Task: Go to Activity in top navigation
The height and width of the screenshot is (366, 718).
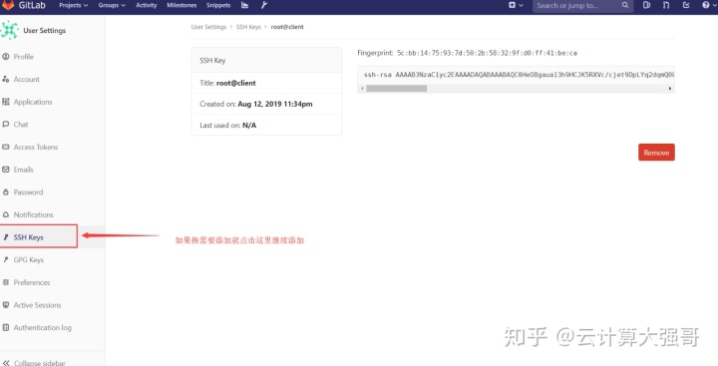Action: [x=146, y=6]
